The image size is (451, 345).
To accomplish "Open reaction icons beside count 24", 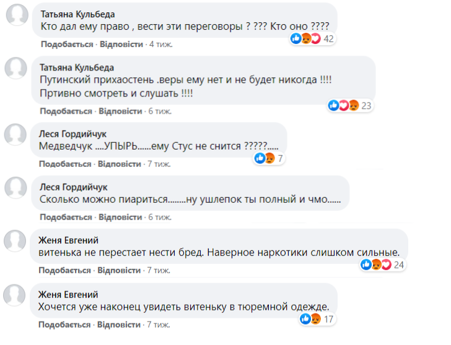I will (376, 265).
